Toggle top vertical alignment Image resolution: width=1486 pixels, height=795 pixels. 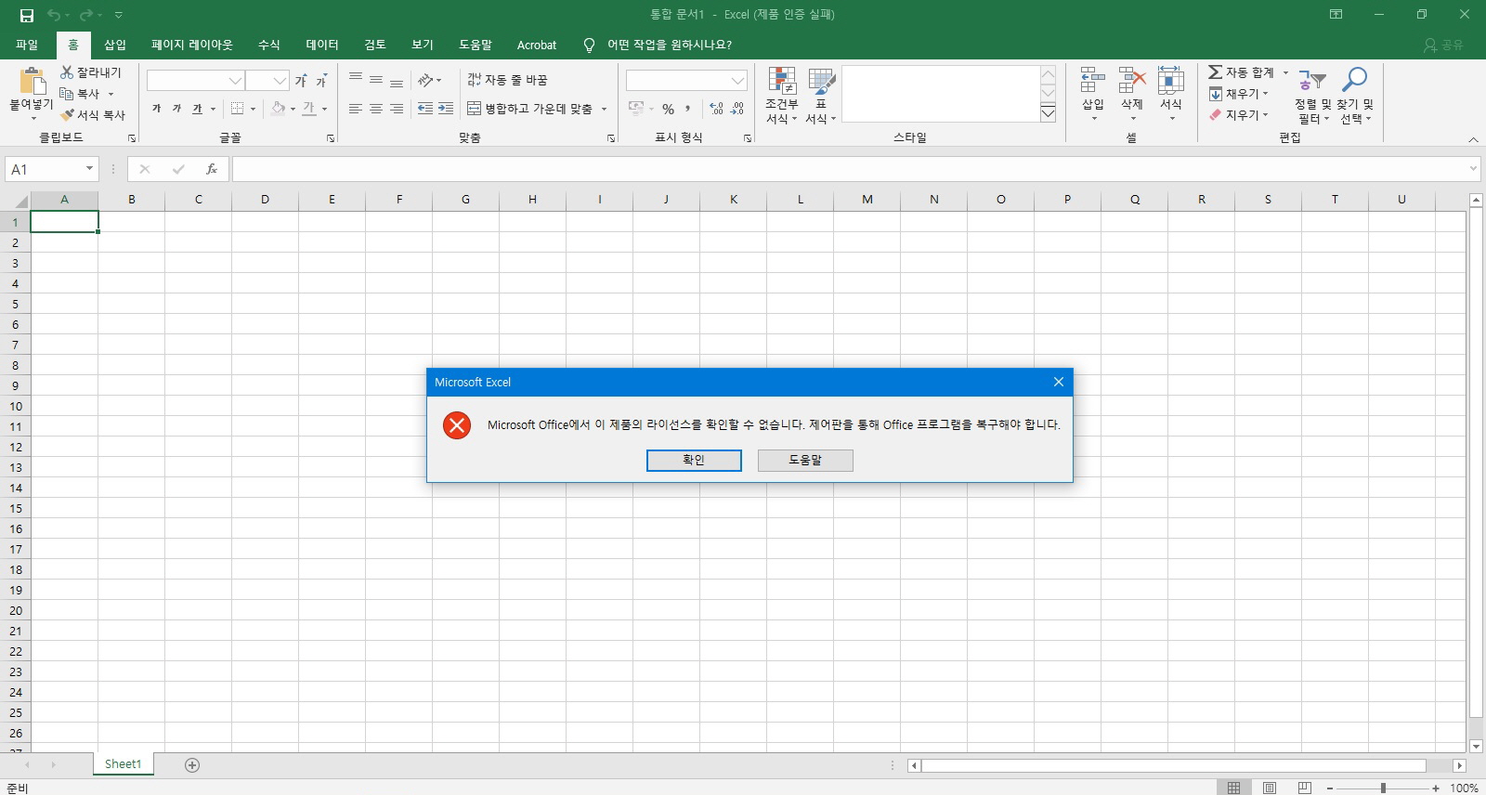tap(356, 80)
